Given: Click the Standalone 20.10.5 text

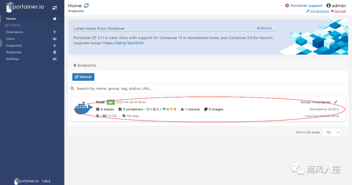Looking at the screenshot, I should (324, 109).
